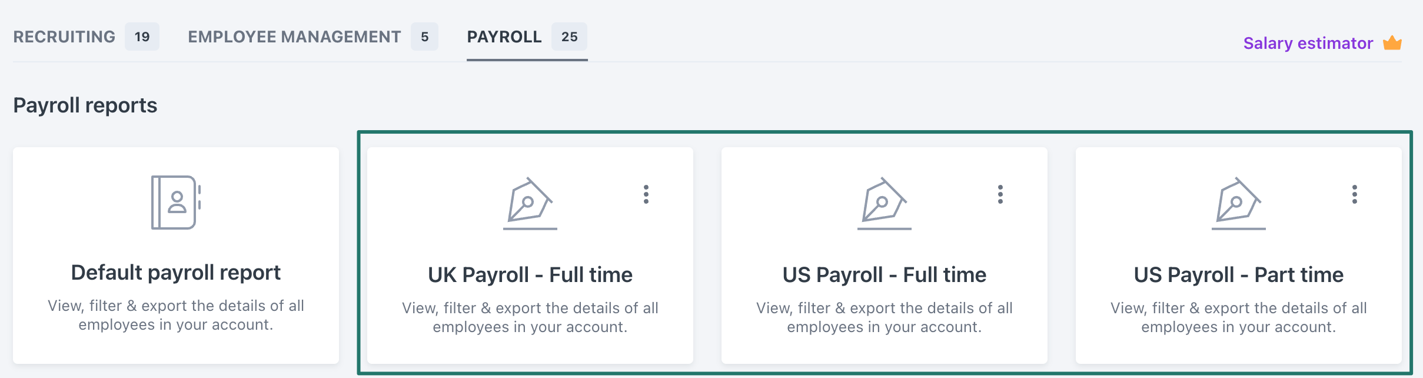Open the US Payroll - Part time title

[1238, 275]
